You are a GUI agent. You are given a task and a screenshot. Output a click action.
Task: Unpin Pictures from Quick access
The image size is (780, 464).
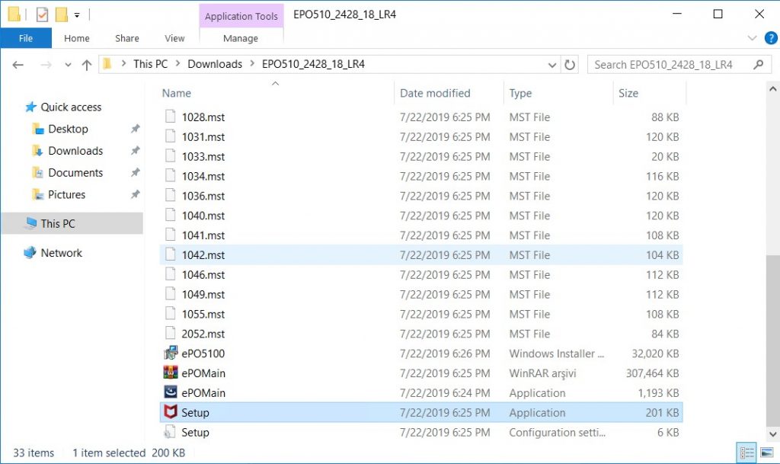pyautogui.click(x=135, y=194)
